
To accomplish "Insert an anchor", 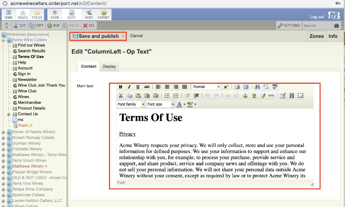I will pos(245,95).
